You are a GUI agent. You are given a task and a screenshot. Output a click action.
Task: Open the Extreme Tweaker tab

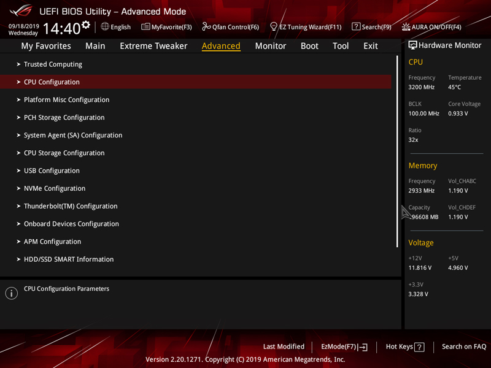pyautogui.click(x=153, y=46)
